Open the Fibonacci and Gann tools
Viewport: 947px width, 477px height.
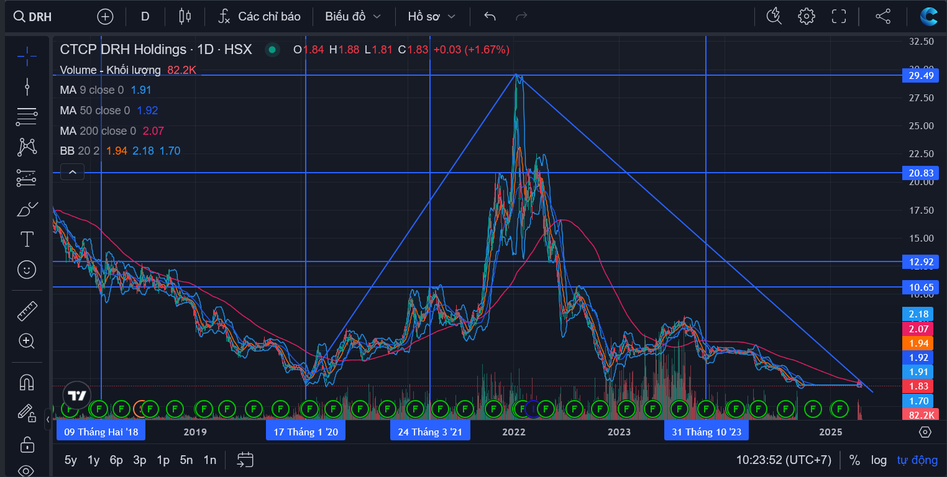coord(27,117)
